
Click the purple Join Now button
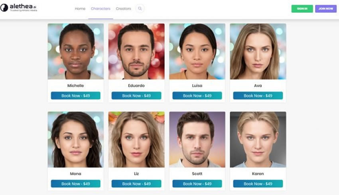click(x=326, y=9)
